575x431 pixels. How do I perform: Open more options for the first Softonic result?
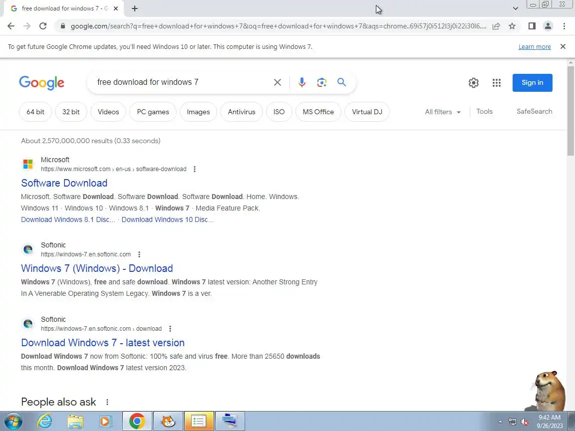pos(139,254)
